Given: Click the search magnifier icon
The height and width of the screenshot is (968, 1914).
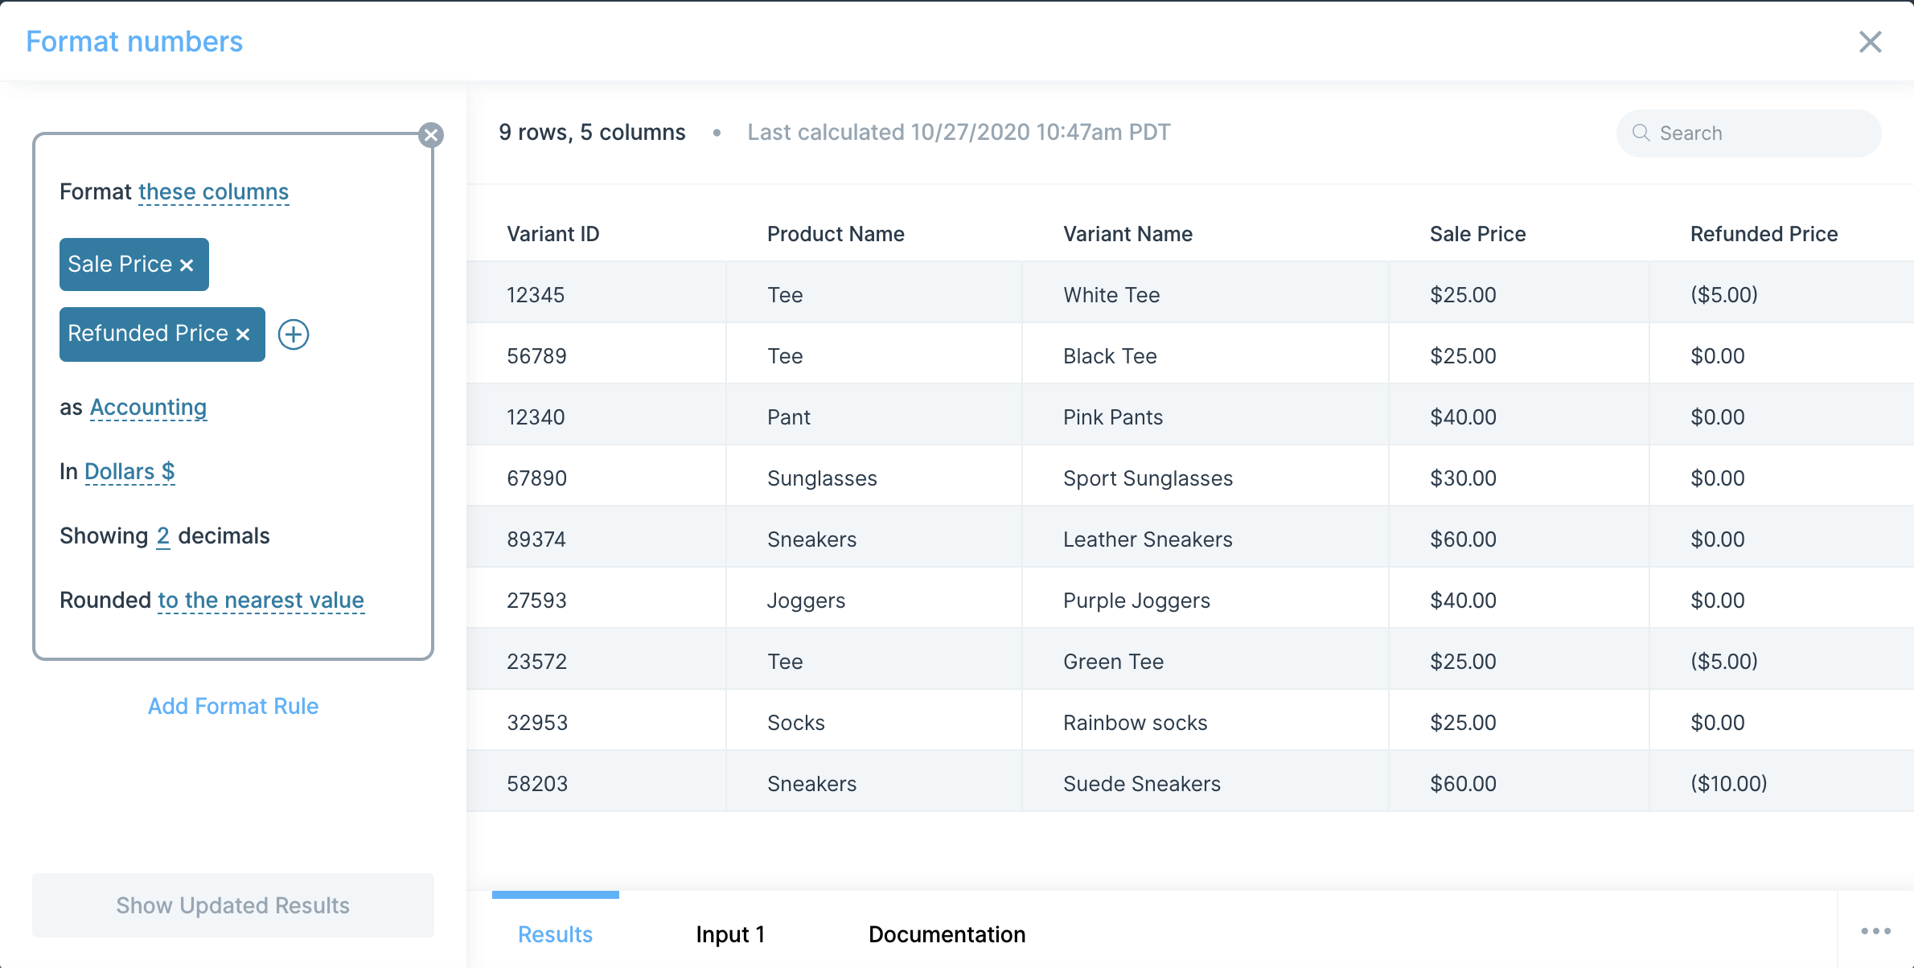Looking at the screenshot, I should (x=1641, y=133).
